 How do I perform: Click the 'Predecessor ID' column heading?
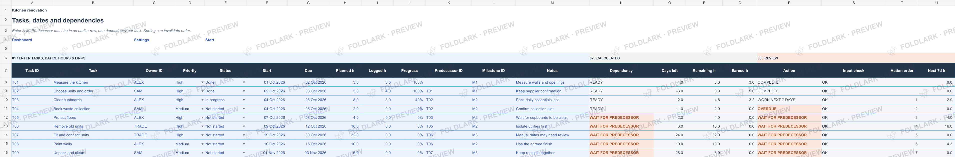[x=448, y=71]
